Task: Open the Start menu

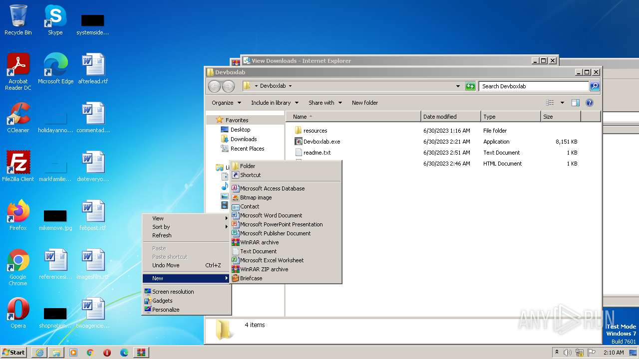Action: [x=13, y=353]
